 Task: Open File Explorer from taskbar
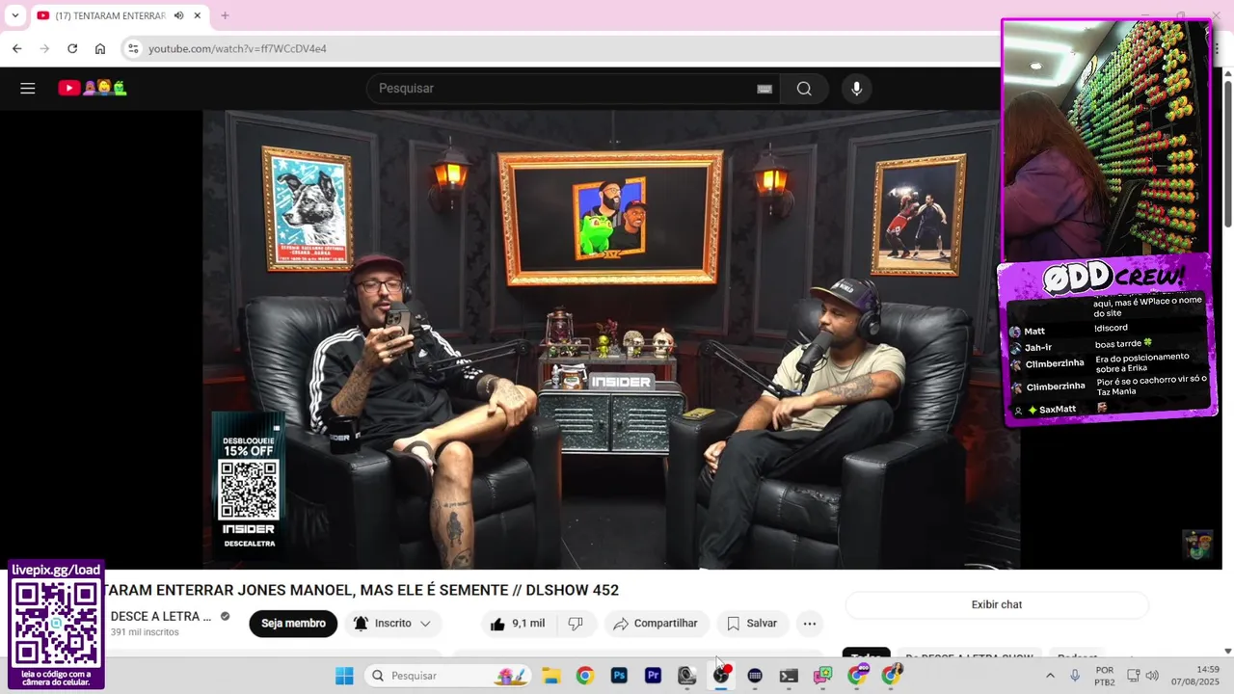tap(551, 676)
